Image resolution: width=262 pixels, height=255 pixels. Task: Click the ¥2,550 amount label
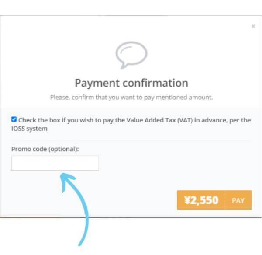201,200
